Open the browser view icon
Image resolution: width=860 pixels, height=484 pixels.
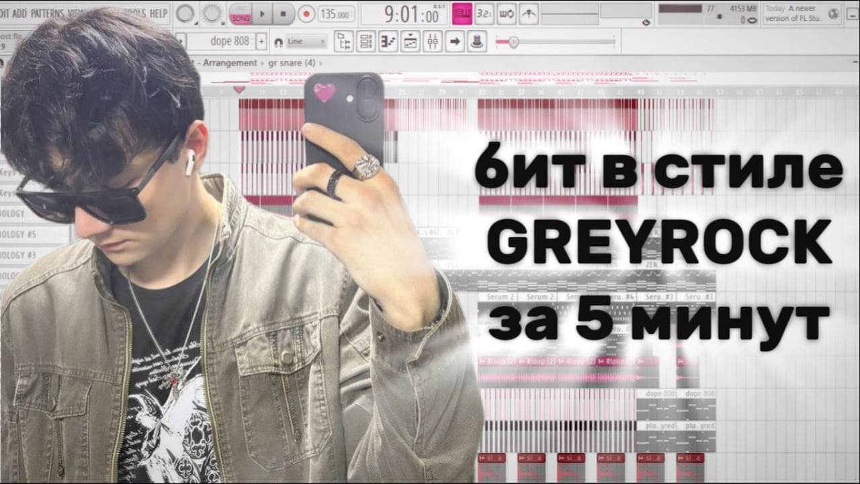[344, 42]
